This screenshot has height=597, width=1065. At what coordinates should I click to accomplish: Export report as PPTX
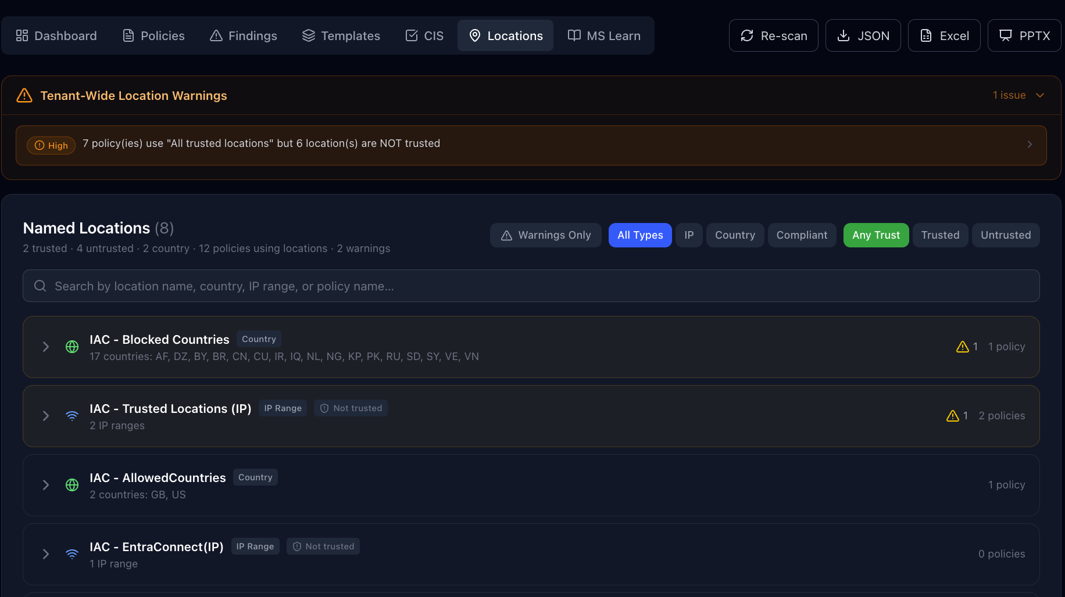coord(1024,35)
